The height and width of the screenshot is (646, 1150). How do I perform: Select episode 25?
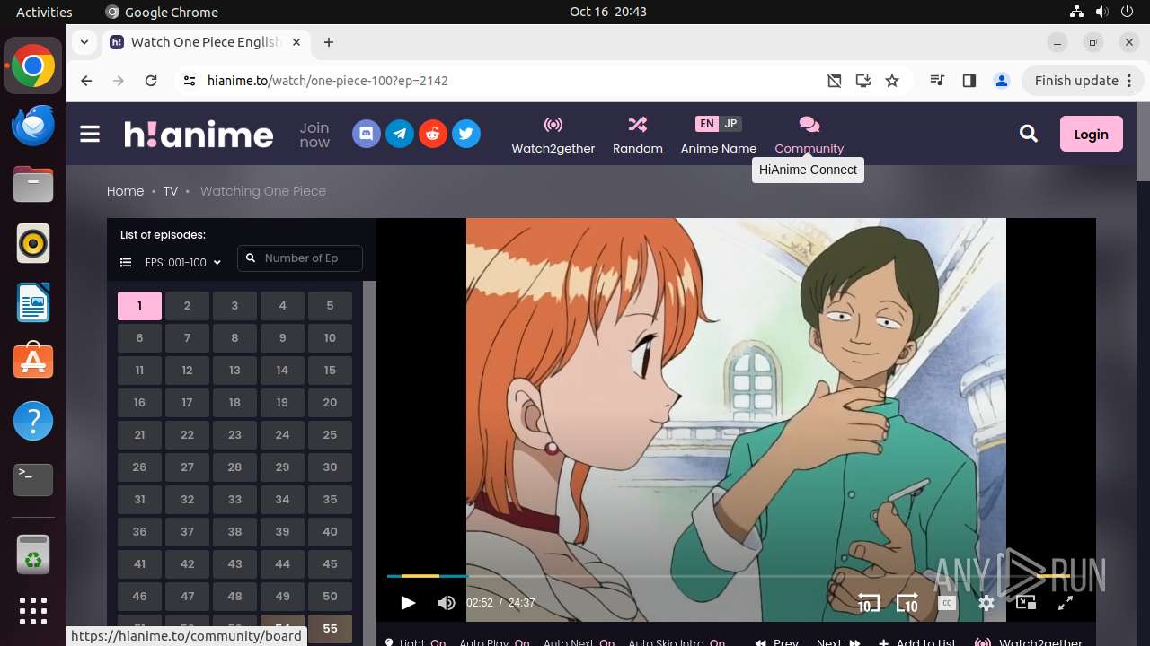coord(330,435)
